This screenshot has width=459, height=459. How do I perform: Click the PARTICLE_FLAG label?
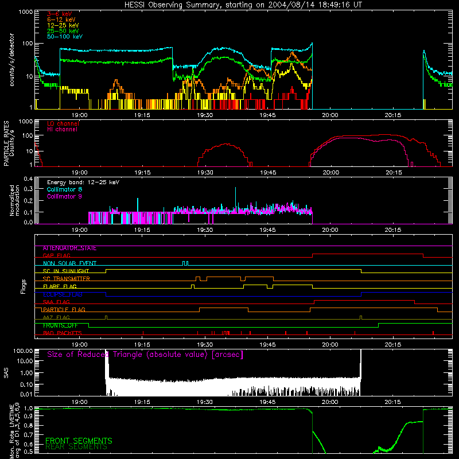64,310
